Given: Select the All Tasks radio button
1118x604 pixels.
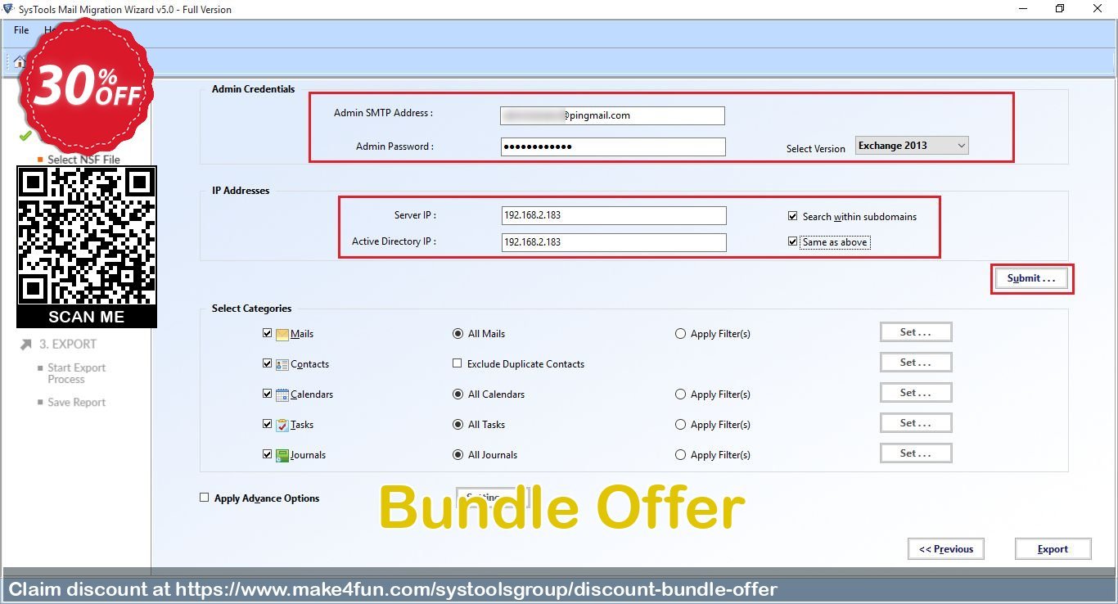Looking at the screenshot, I should (x=458, y=425).
